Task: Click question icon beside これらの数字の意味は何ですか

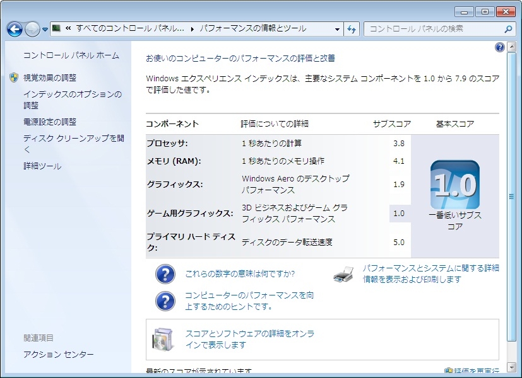Action: click(165, 273)
